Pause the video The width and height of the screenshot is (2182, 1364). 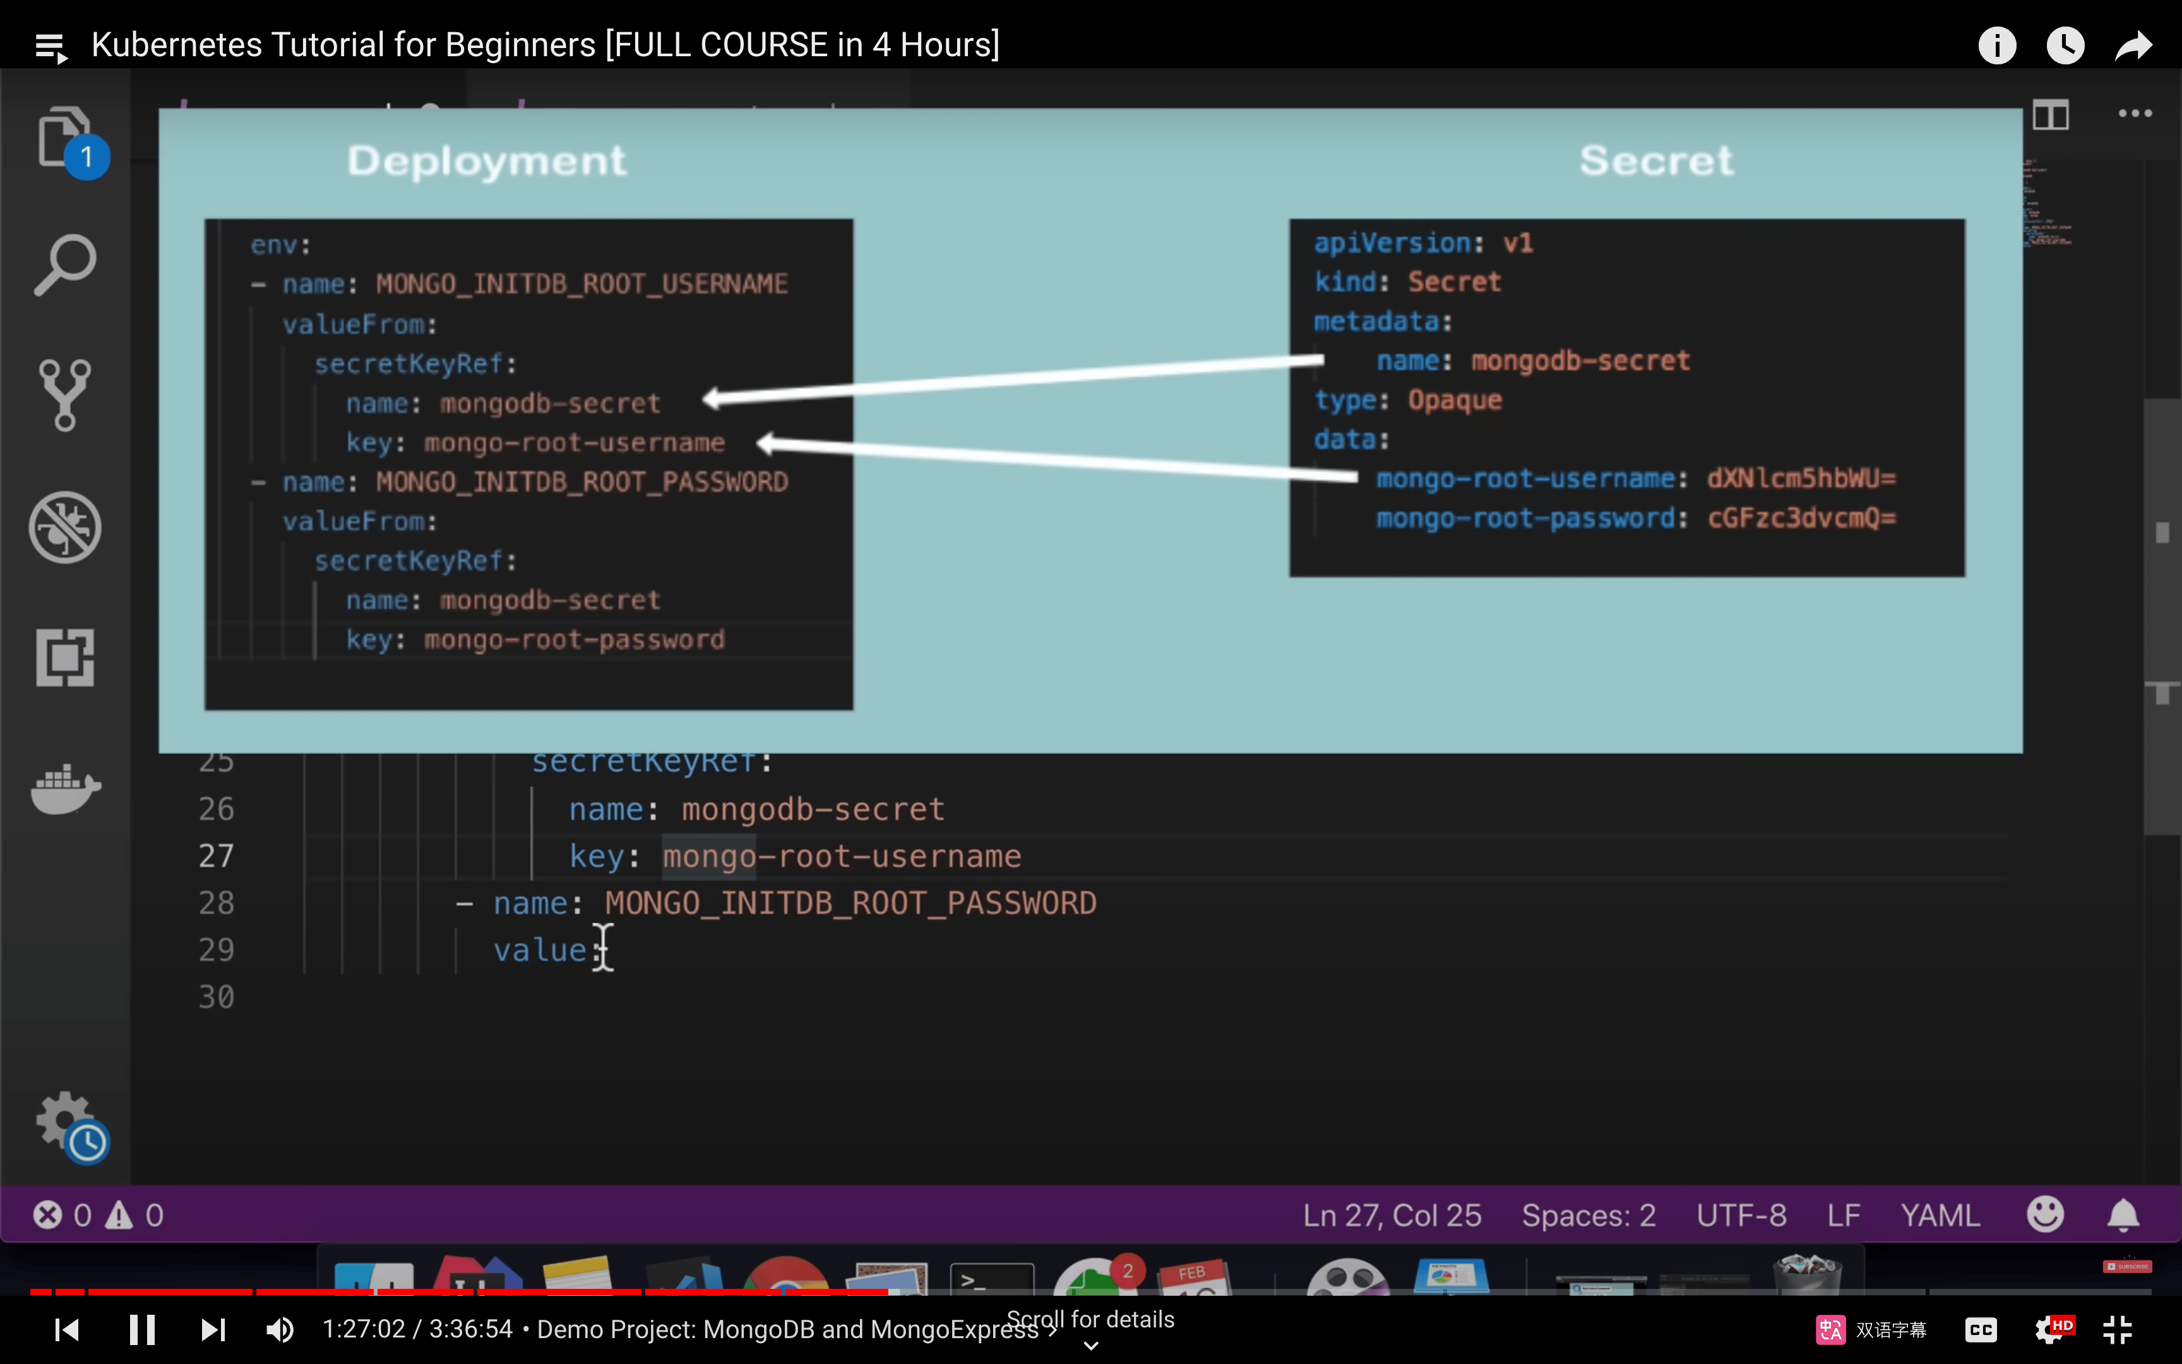click(x=141, y=1330)
